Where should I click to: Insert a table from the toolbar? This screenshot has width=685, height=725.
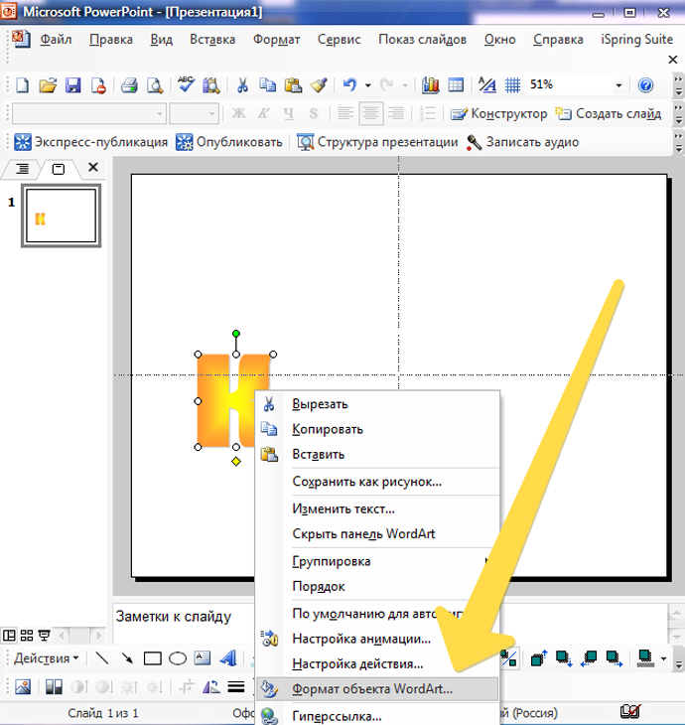[x=456, y=85]
